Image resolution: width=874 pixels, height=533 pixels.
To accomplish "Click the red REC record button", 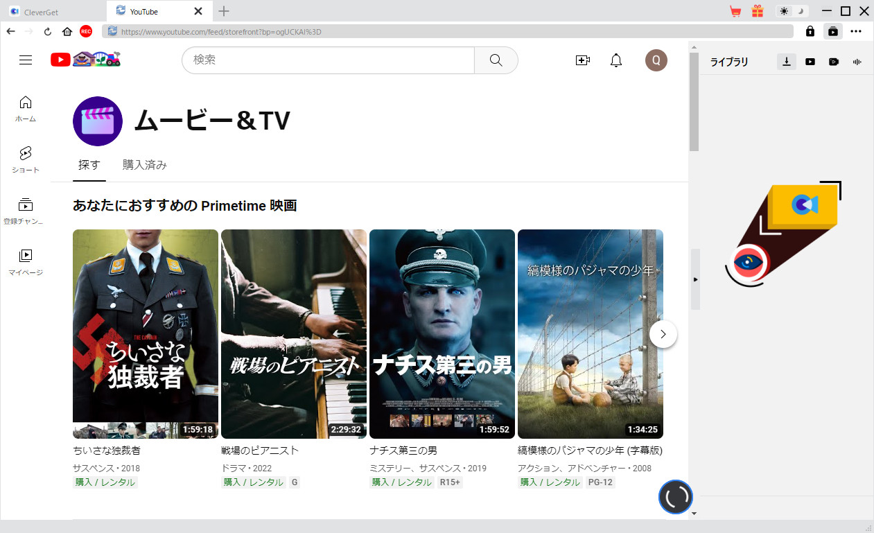I will coord(86,31).
